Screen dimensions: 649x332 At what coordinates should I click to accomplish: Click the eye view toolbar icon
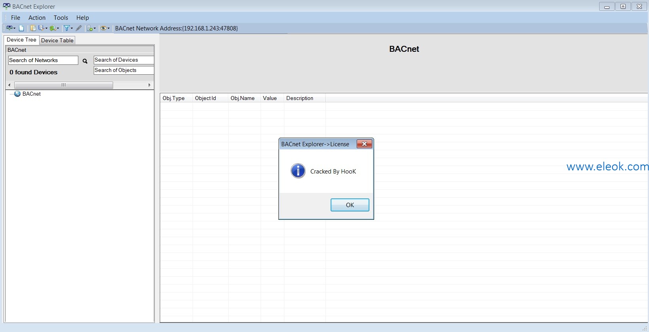click(x=103, y=28)
